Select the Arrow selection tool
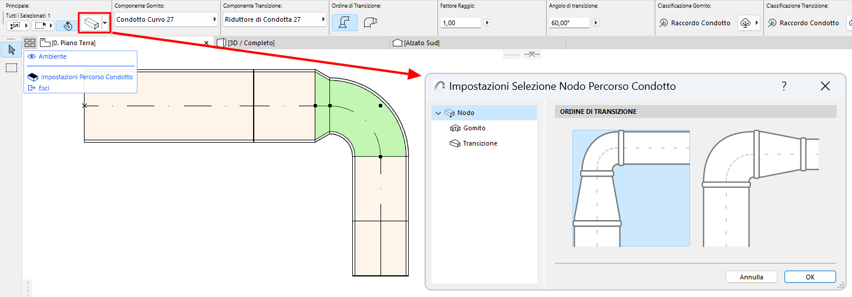Screen dimensions: 852x297 pyautogui.click(x=11, y=49)
